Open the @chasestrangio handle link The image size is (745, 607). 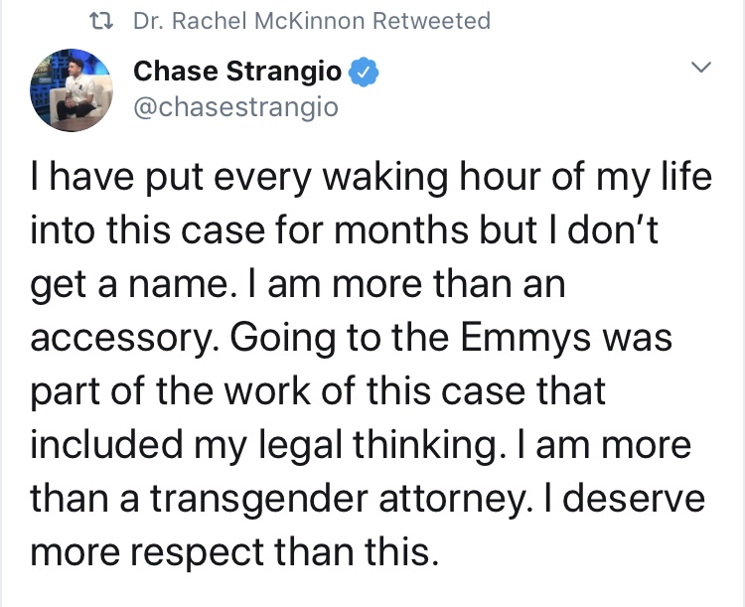point(235,107)
